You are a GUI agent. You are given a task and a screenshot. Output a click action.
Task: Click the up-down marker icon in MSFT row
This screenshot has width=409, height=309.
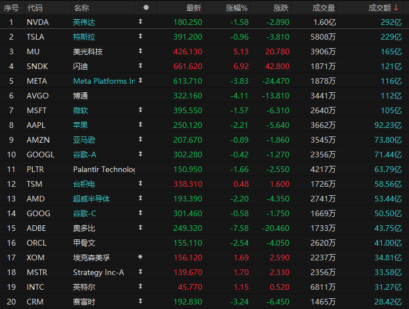coord(140,110)
